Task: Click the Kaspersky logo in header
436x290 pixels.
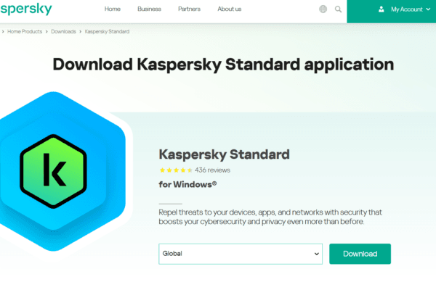Action: (26, 9)
